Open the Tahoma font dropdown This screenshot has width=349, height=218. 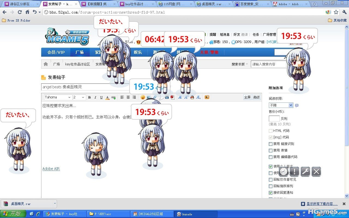58,97
